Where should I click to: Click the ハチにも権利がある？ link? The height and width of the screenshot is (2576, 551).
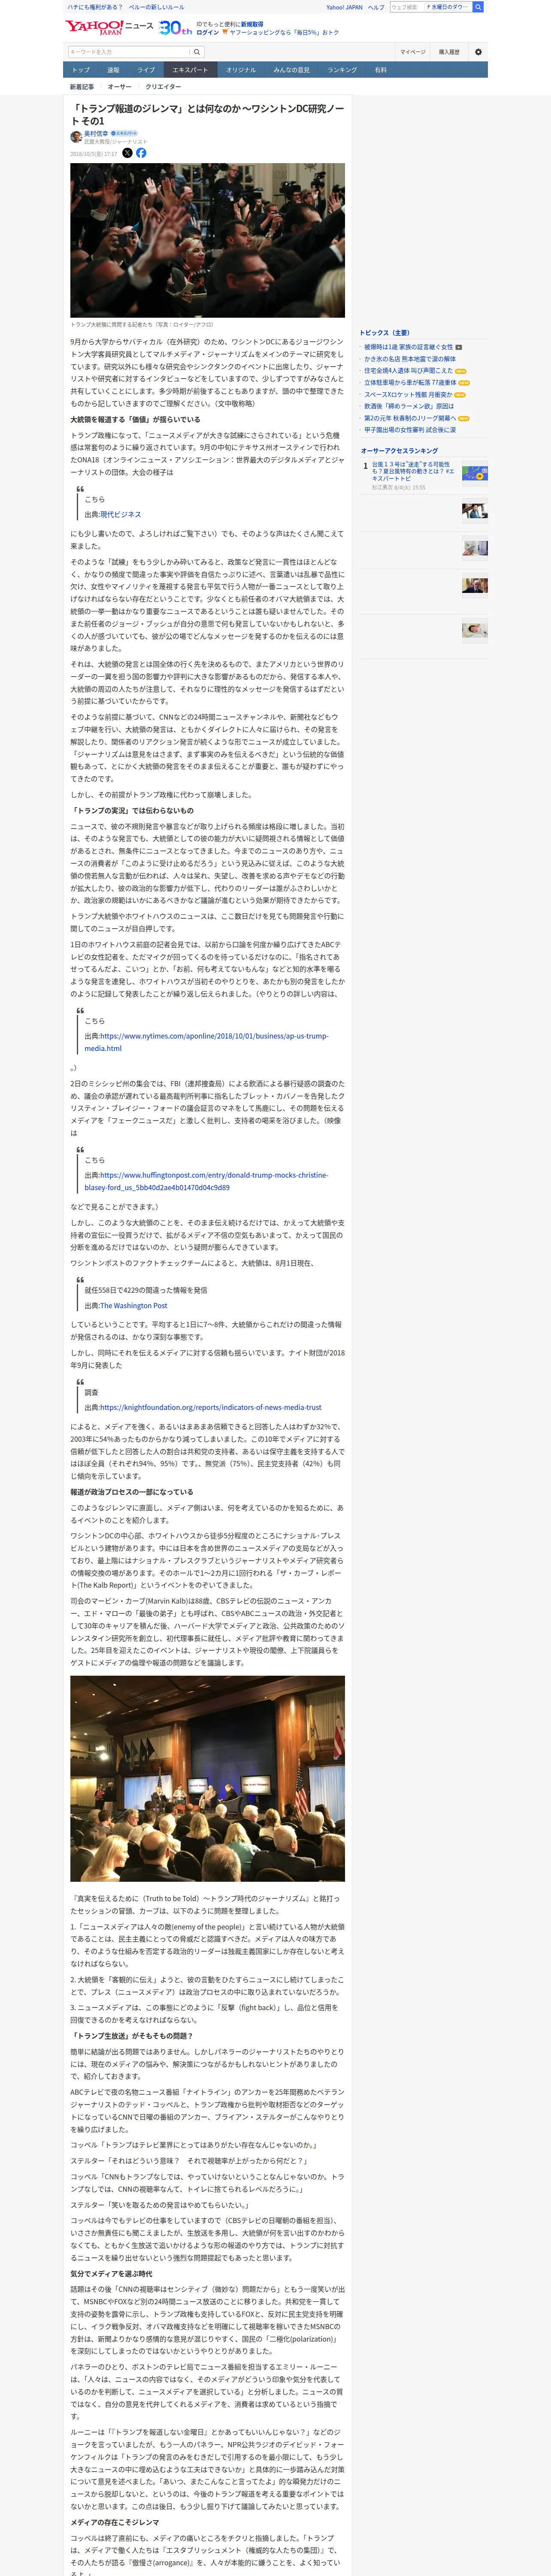tap(95, 7)
